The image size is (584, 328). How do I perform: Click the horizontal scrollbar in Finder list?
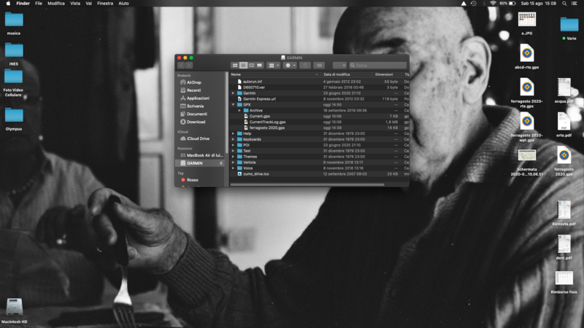[x=307, y=184]
